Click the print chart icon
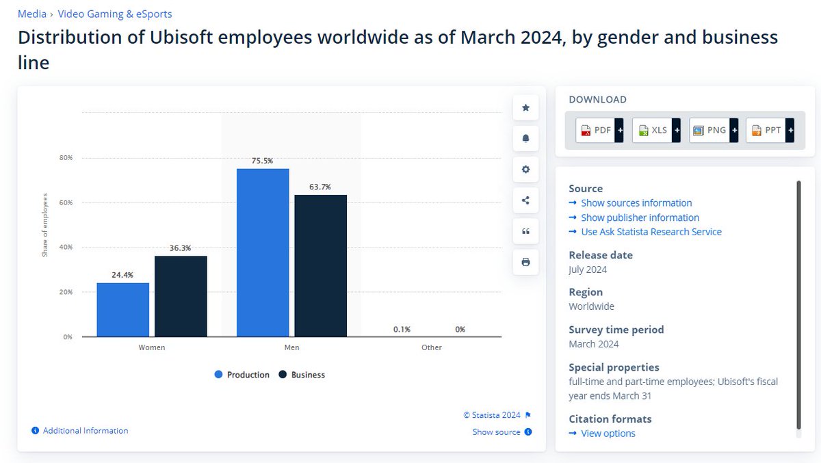The height and width of the screenshot is (463, 821). click(525, 262)
